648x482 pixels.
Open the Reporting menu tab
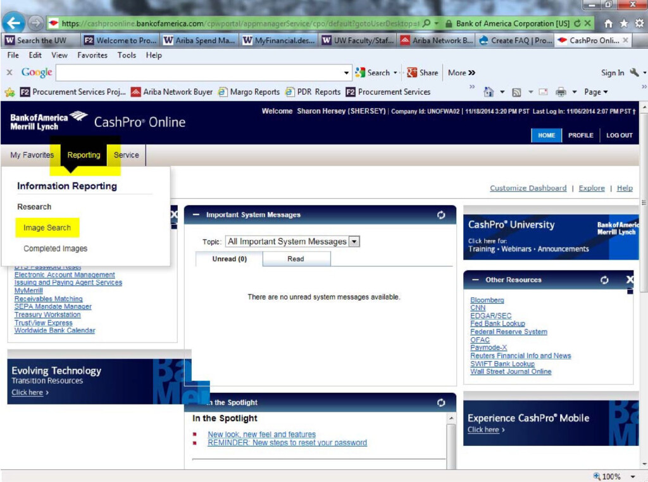(x=84, y=155)
